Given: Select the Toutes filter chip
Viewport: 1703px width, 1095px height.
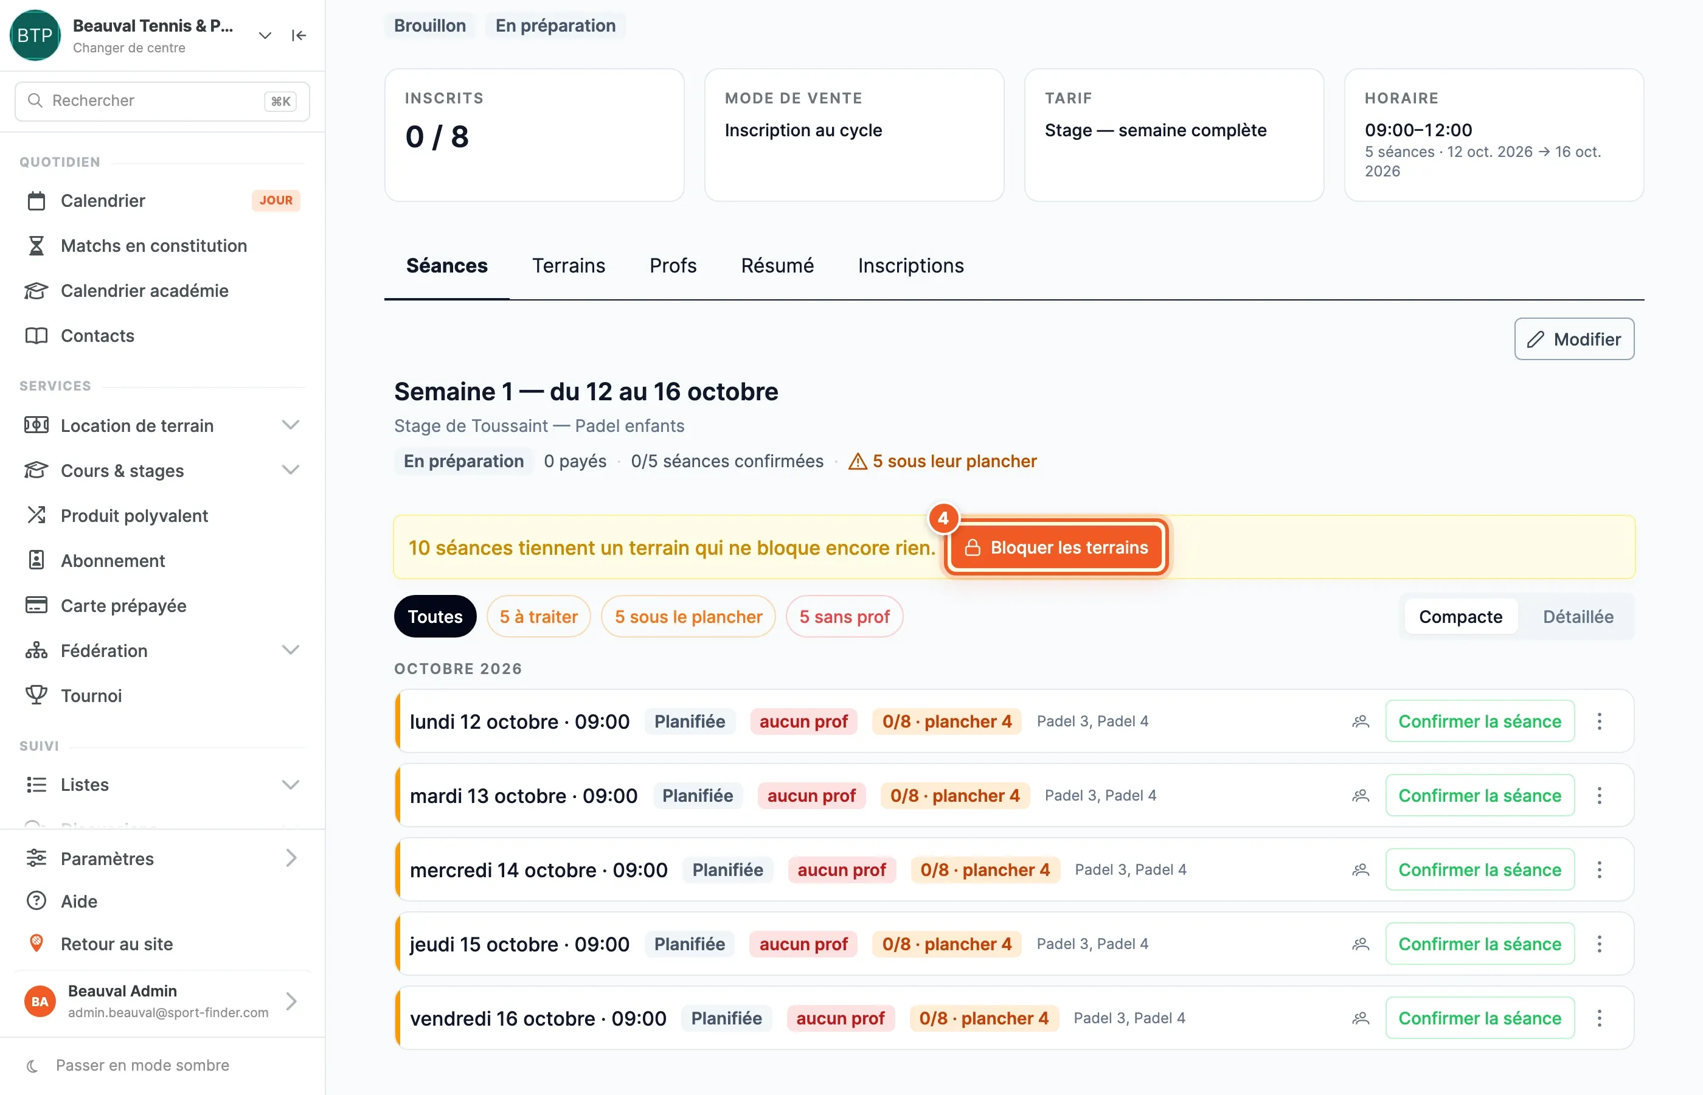Looking at the screenshot, I should [435, 616].
